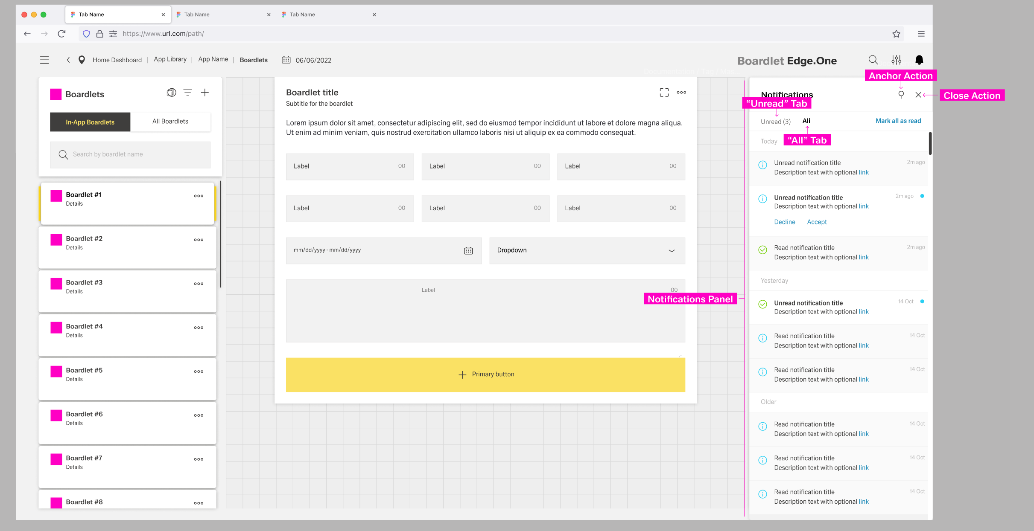Click the plus icon to add boardlet
The image size is (1034, 531).
tap(205, 93)
